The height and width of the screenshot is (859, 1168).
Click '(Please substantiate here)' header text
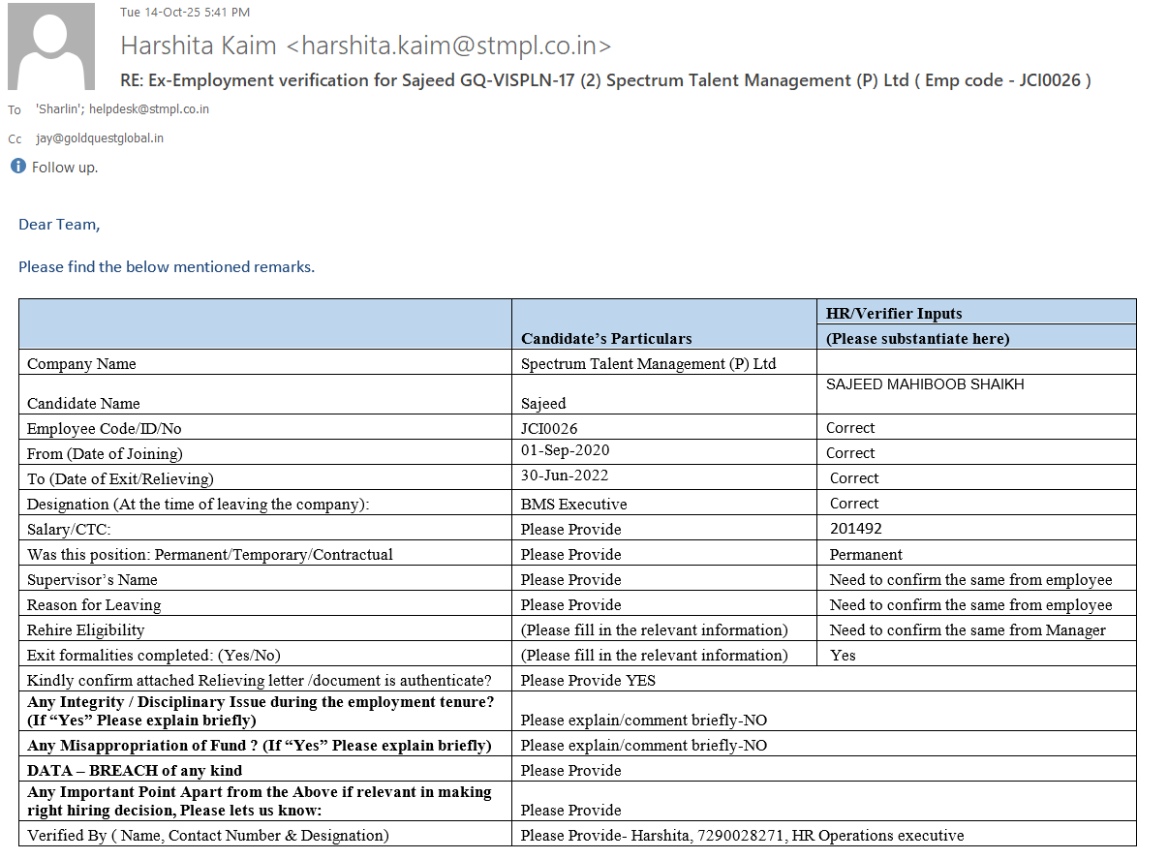(917, 339)
